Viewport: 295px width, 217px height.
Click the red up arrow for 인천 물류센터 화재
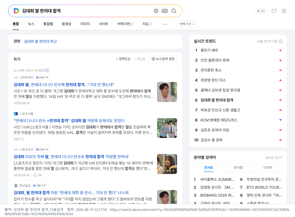280,60
